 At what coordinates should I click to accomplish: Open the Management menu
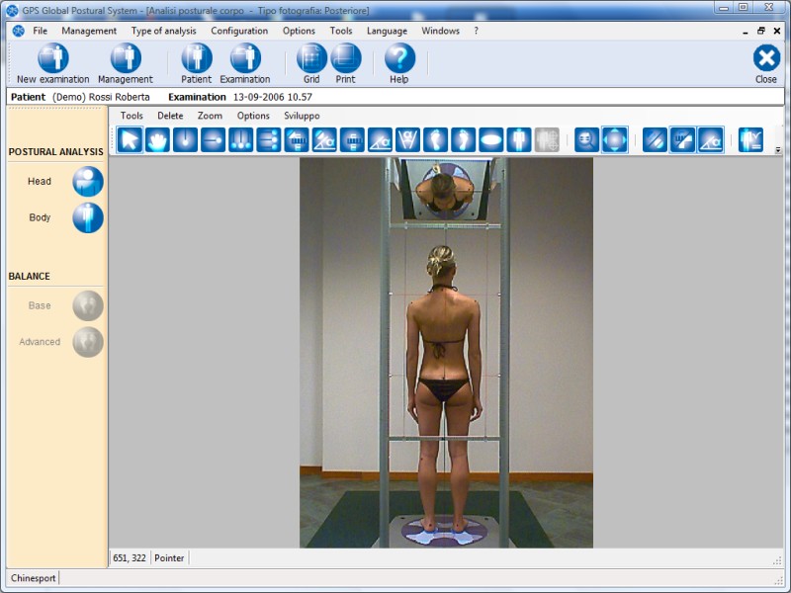click(x=89, y=31)
